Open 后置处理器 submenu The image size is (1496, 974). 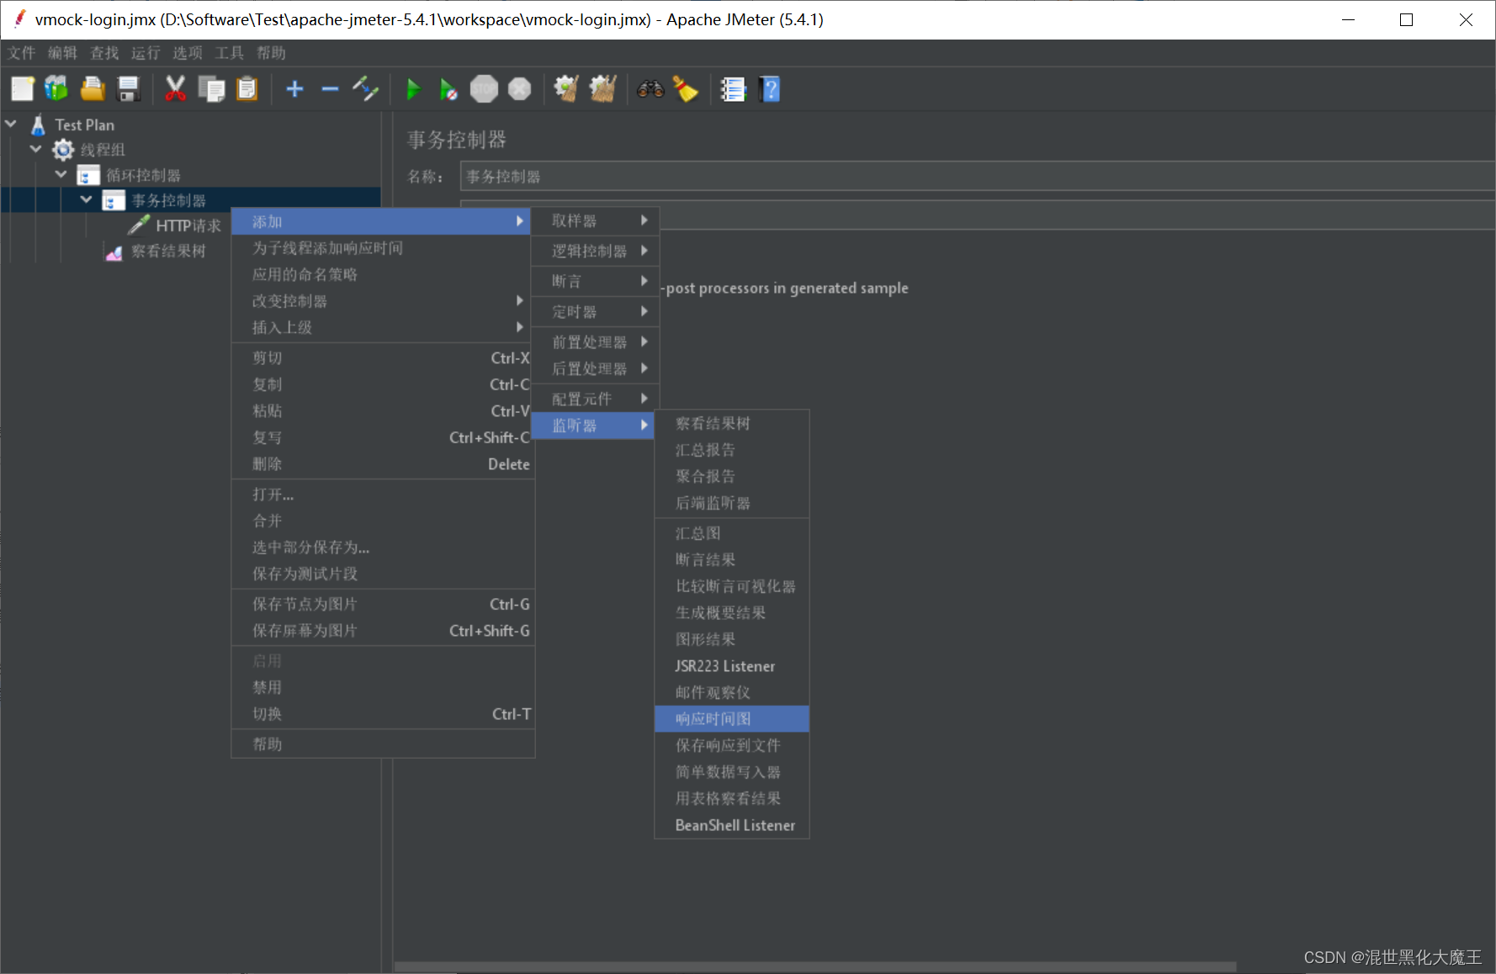(595, 368)
